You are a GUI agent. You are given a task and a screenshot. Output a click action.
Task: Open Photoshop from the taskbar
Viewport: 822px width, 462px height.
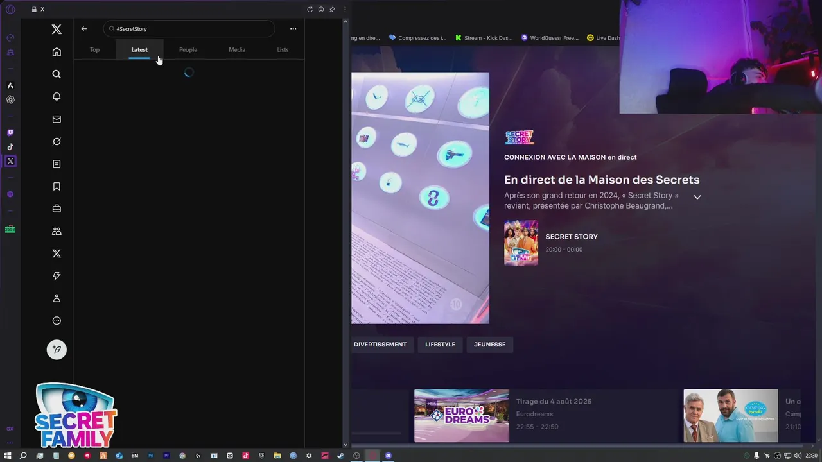pos(151,456)
